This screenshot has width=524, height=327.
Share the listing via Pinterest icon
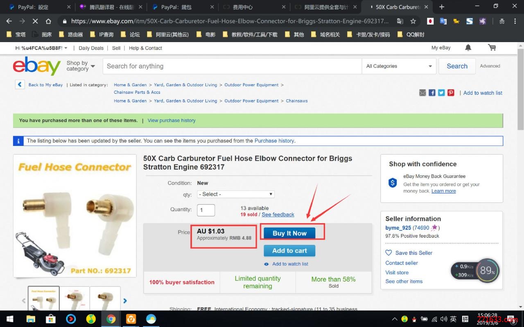(451, 93)
